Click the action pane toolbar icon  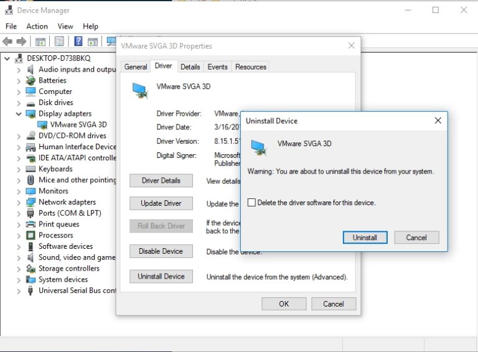[93, 42]
